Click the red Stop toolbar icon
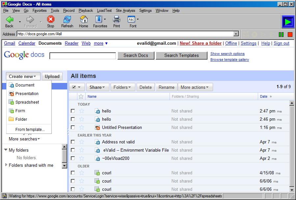The width and height of the screenshot is (296, 200). (51, 19)
